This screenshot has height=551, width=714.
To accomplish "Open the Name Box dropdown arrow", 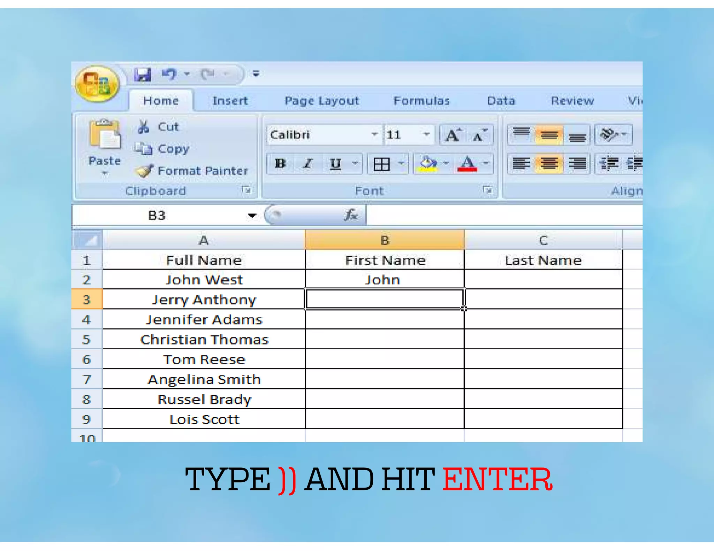I will tap(252, 216).
